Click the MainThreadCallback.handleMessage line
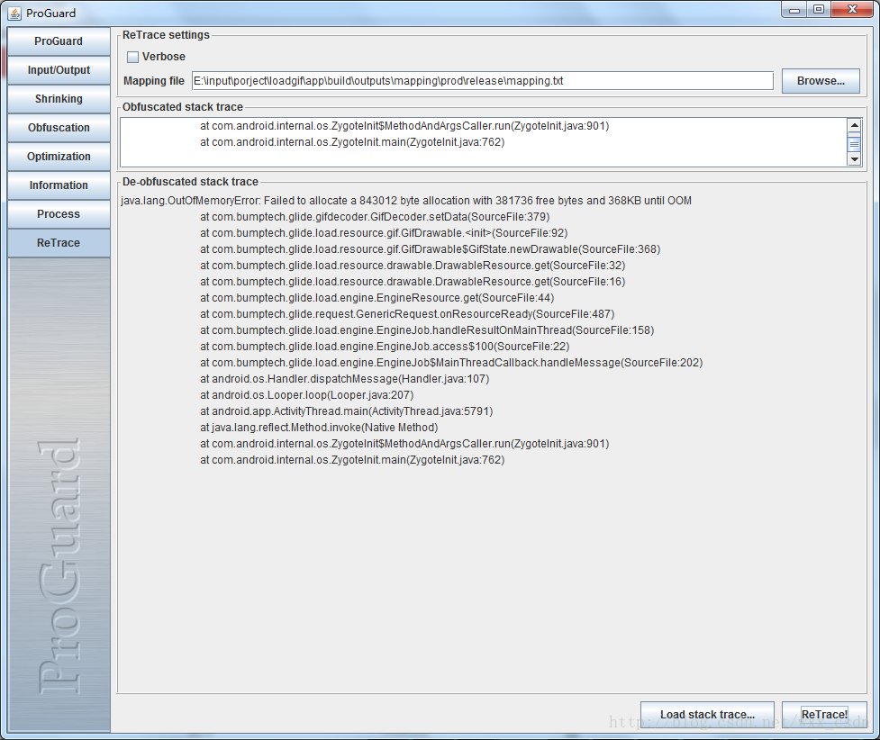The height and width of the screenshot is (740, 880). (451, 364)
